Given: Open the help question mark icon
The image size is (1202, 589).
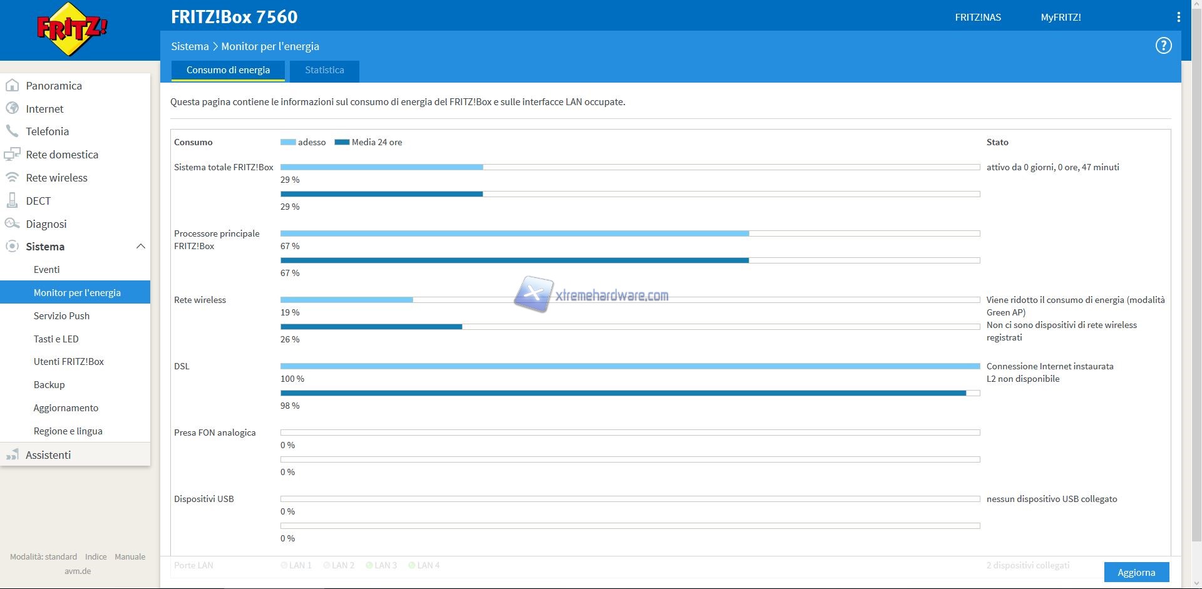Looking at the screenshot, I should pyautogui.click(x=1163, y=46).
